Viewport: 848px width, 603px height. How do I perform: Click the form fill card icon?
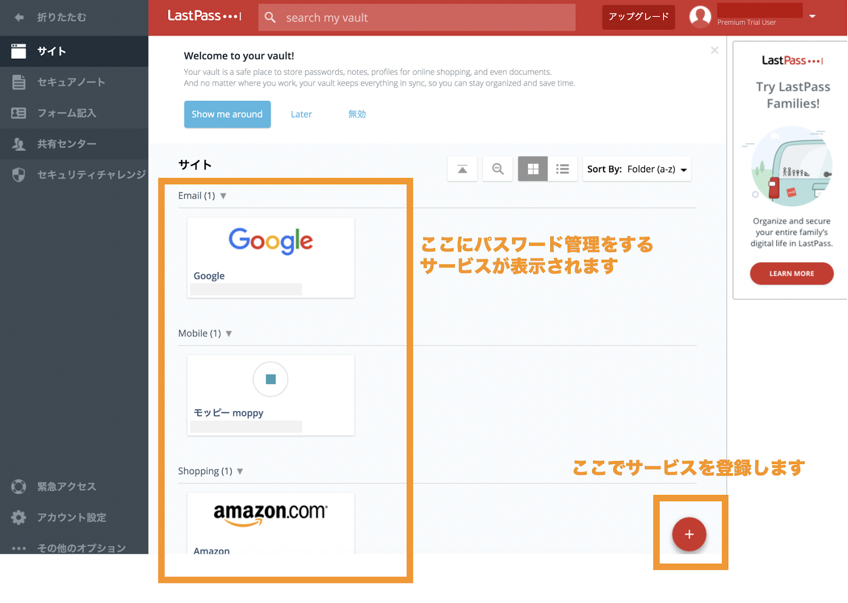tap(19, 113)
